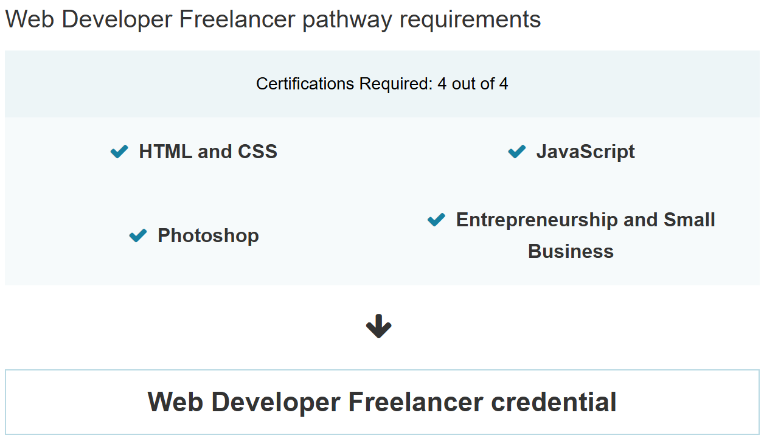Open the HTML and CSS certification
764x438 pixels.
tap(208, 151)
